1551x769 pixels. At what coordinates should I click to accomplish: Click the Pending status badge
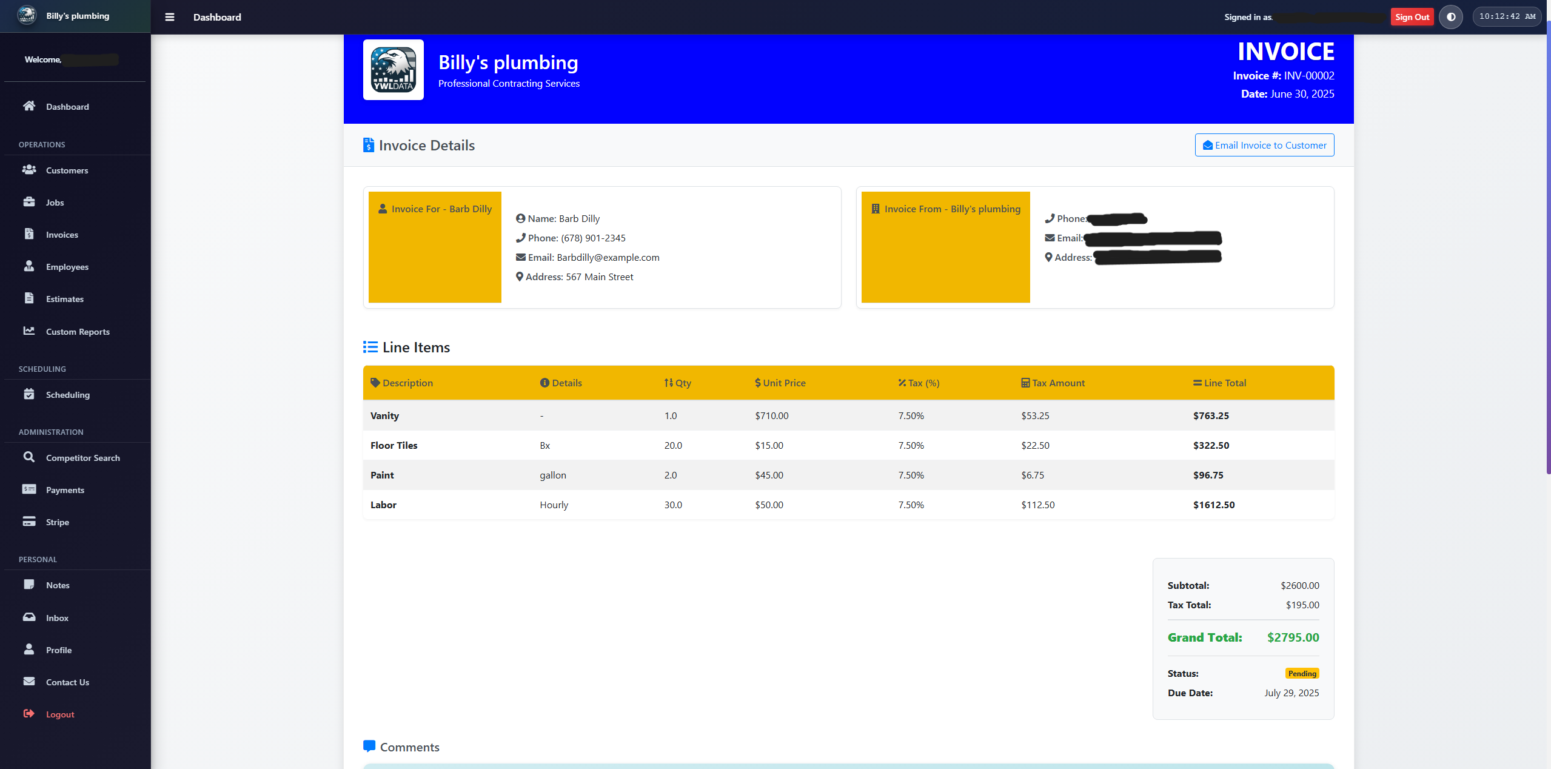[x=1302, y=674]
